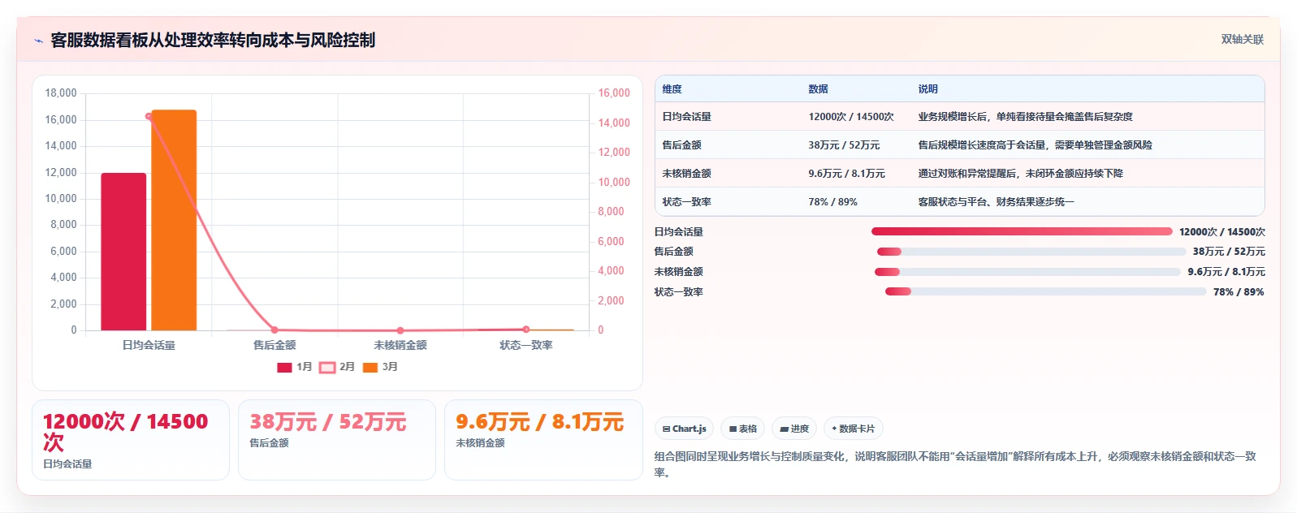Click the orange 3月 bar for 日均会话量
The width and height of the screenshot is (1297, 513).
click(174, 220)
